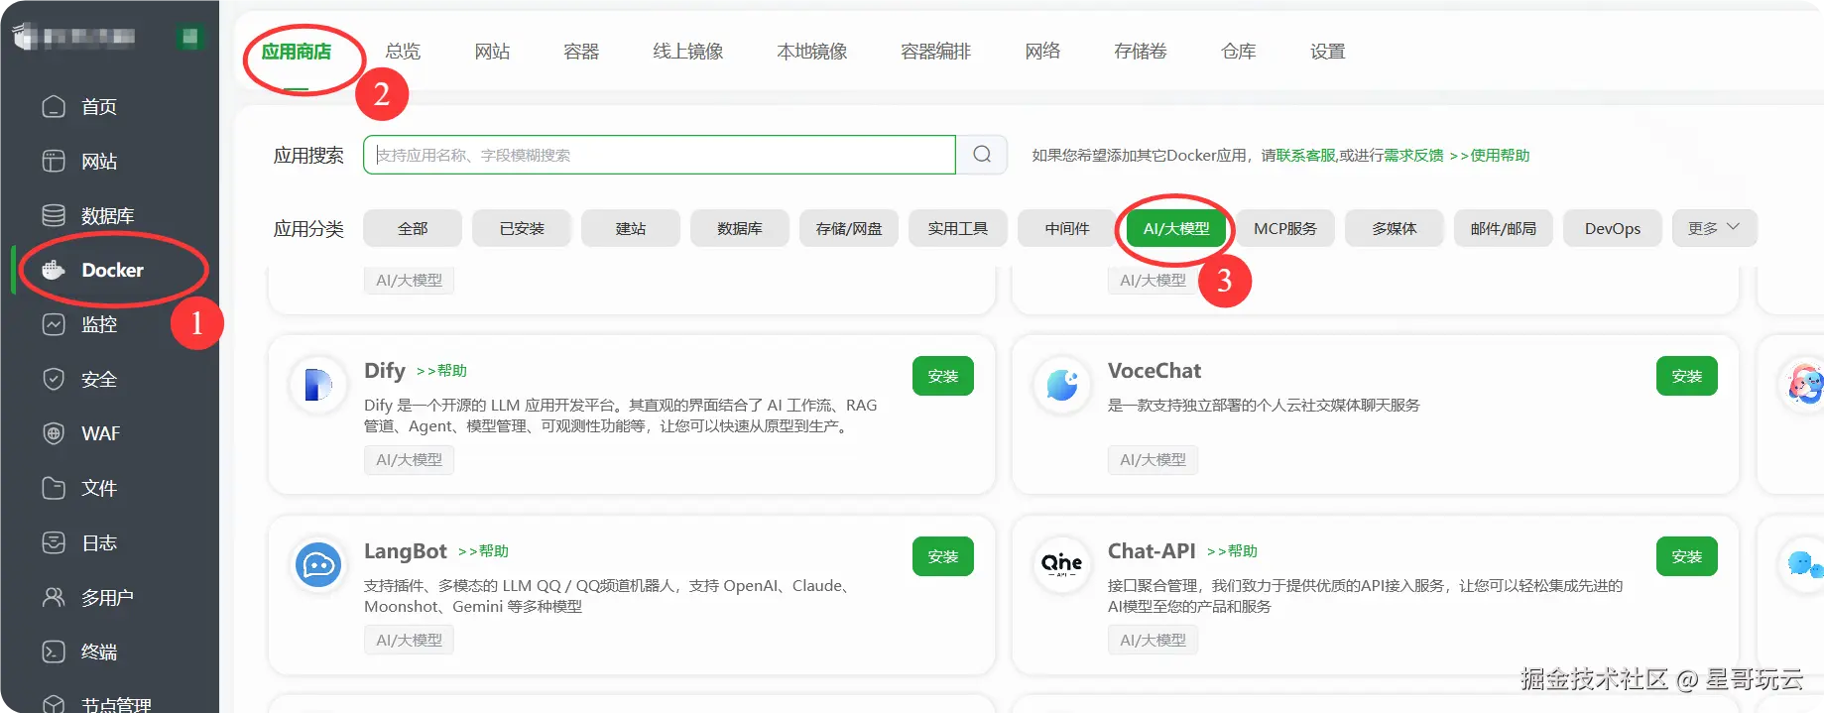Click the 文件 folder icon in the sidebar
Viewport: 1824px width, 713px height.
[54, 488]
